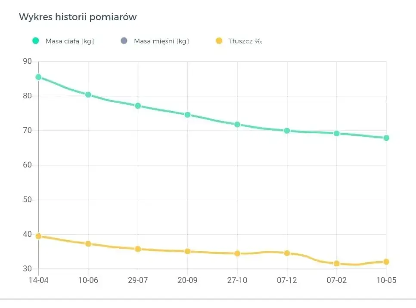
Task: Click the fat percentage point at 07-02
Action: [337, 263]
